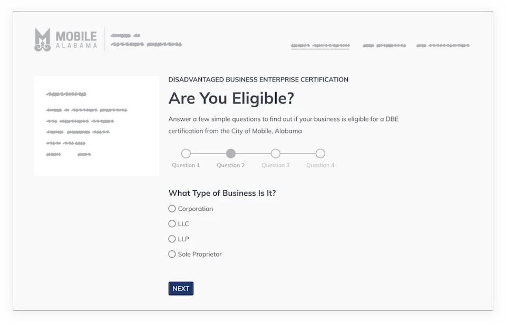This screenshot has width=506, height=325.
Task: Click the blurred site title beside the logo
Action: (x=146, y=40)
